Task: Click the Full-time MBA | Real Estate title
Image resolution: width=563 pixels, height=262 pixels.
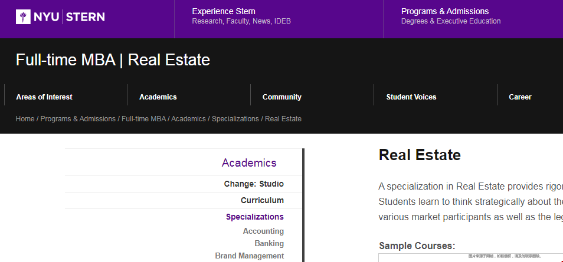Action: 113,60
